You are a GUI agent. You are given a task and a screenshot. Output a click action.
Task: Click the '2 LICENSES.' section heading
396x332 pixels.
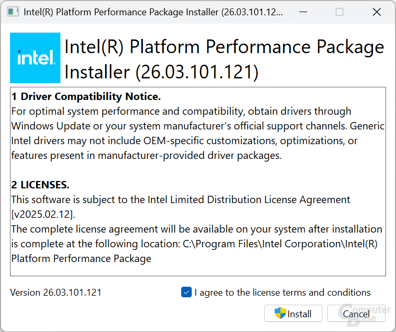click(40, 185)
